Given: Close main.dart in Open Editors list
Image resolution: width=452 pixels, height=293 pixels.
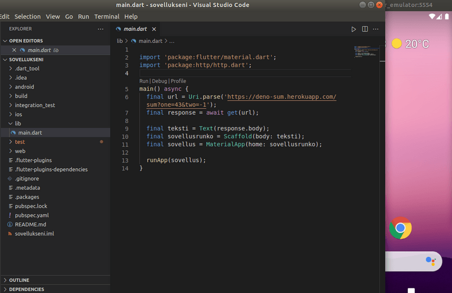Looking at the screenshot, I should tap(14, 50).
